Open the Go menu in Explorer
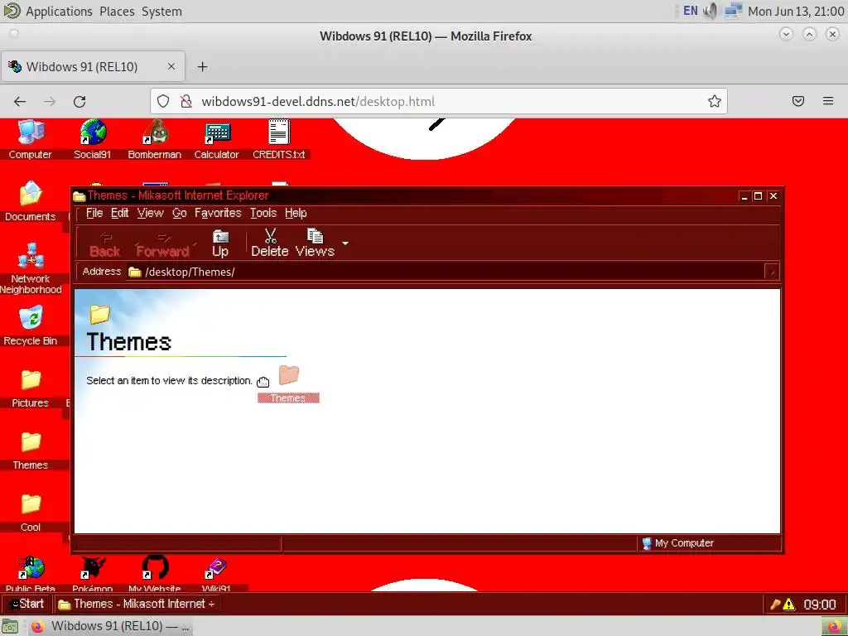The height and width of the screenshot is (636, 848). [x=180, y=213]
